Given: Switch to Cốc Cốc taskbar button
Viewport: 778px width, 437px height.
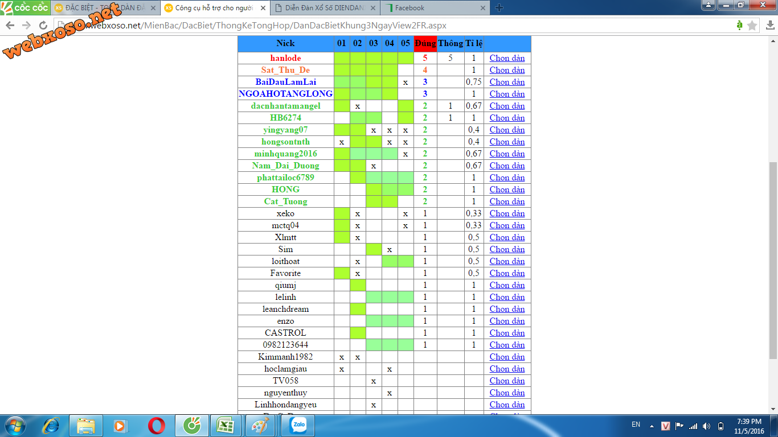Looking at the screenshot, I should coord(192,426).
